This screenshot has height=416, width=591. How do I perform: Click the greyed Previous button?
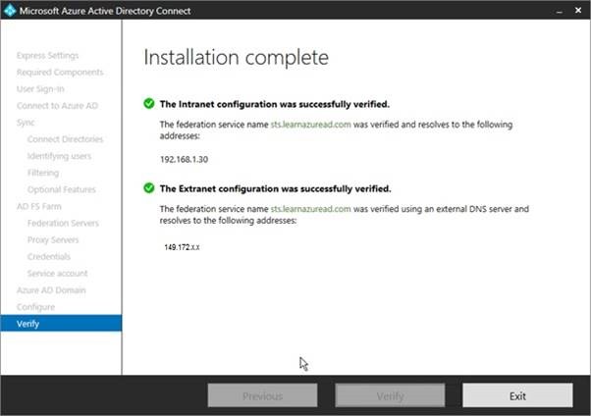262,395
